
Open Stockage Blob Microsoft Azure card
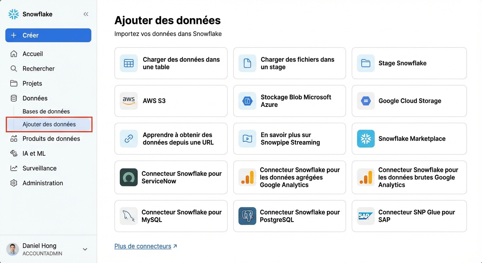[x=290, y=101]
